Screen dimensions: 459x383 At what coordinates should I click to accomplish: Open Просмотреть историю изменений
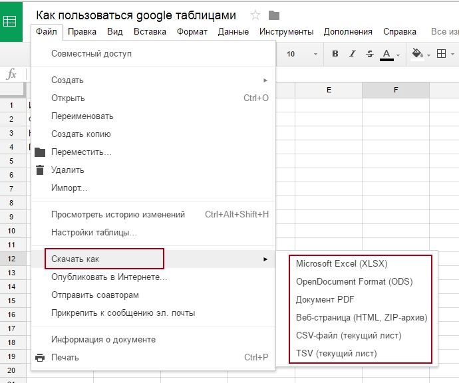click(x=154, y=215)
